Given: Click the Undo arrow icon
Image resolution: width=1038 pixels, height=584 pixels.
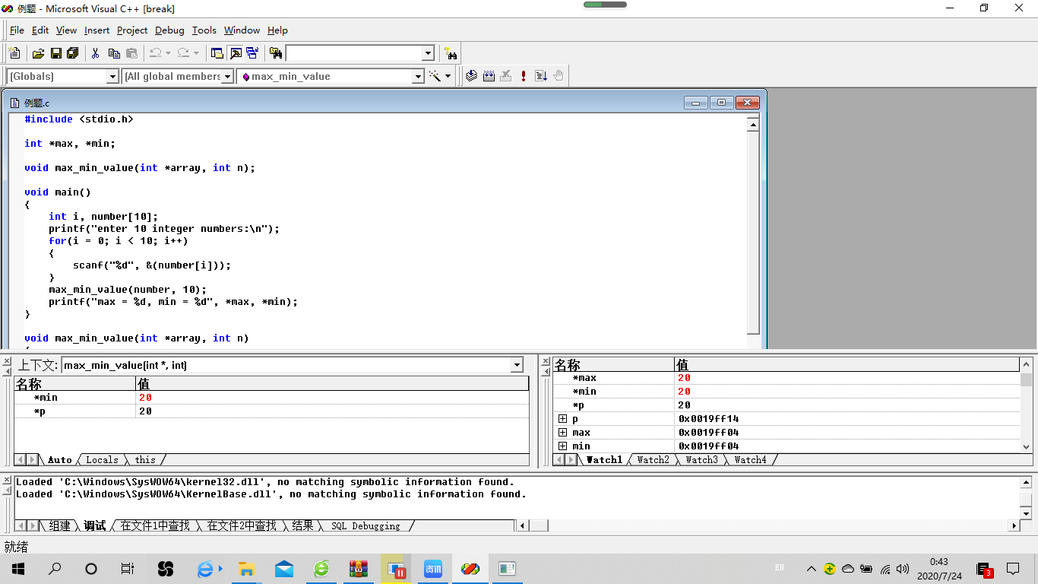Looking at the screenshot, I should (x=155, y=53).
